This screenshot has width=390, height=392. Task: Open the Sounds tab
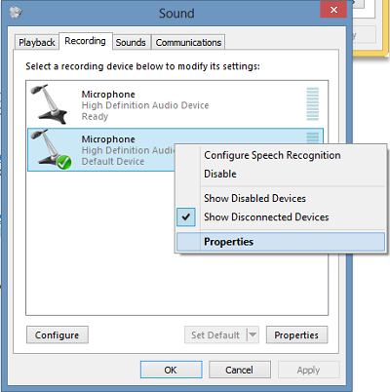coord(131,42)
